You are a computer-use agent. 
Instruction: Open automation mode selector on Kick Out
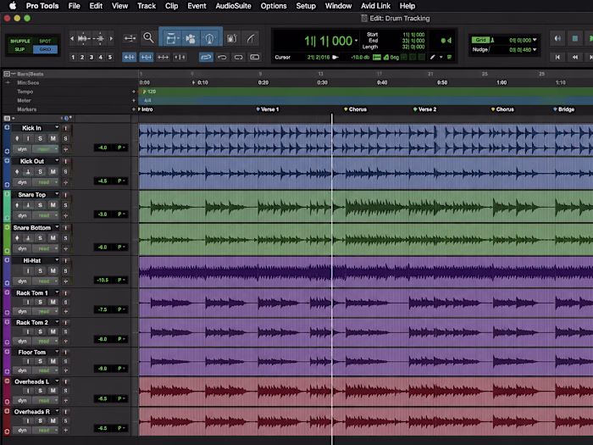coord(46,182)
